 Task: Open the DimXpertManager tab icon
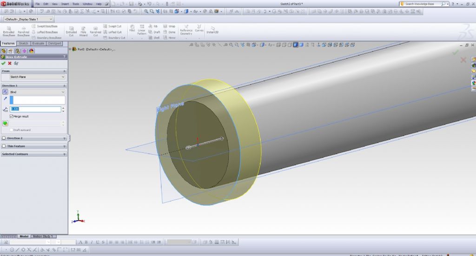(x=25, y=51)
